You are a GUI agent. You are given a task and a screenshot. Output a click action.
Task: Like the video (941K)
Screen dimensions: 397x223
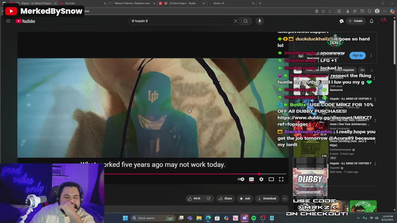click(x=194, y=199)
